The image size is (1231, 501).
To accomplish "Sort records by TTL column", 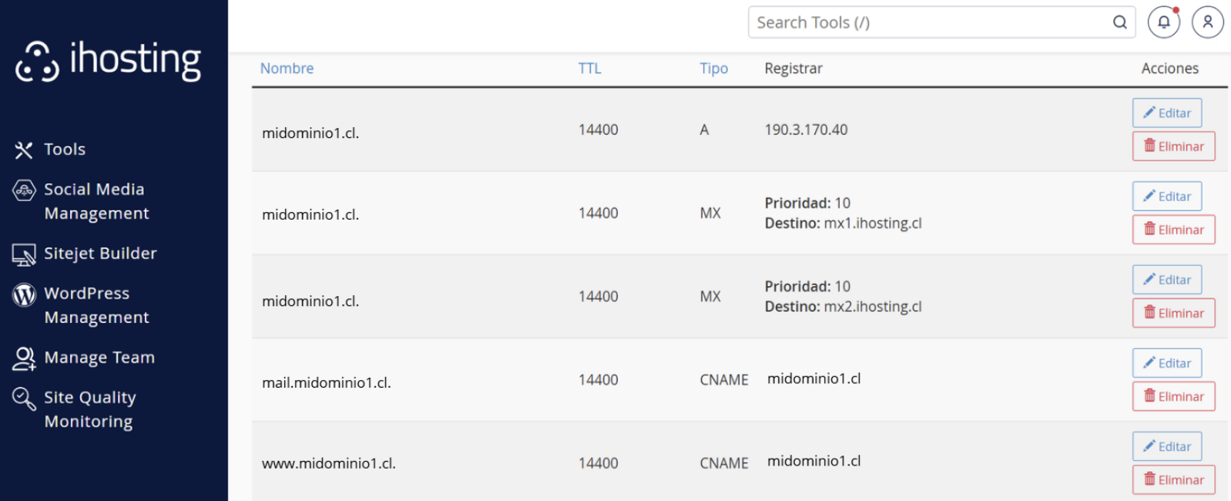I will (x=589, y=69).
